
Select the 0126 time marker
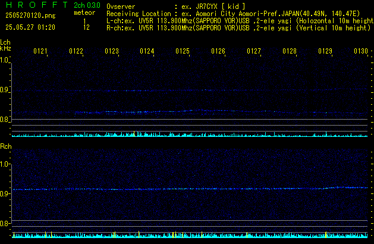click(218, 51)
